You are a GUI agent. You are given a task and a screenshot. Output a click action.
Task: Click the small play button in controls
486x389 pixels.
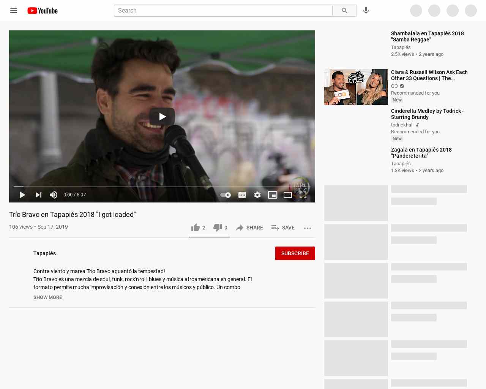pyautogui.click(x=22, y=195)
